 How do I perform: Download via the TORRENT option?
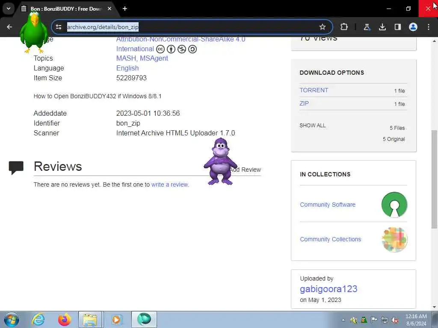(x=314, y=90)
